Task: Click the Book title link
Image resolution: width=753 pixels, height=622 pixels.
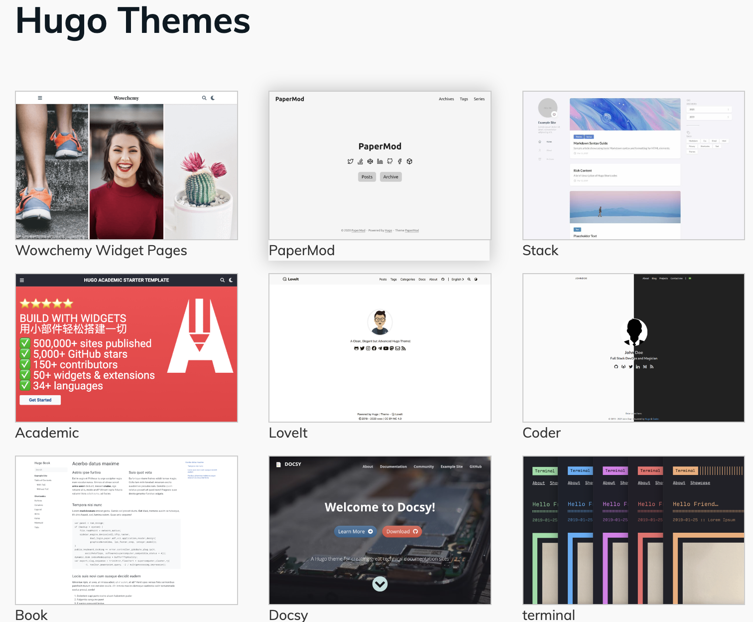Action: 31,615
